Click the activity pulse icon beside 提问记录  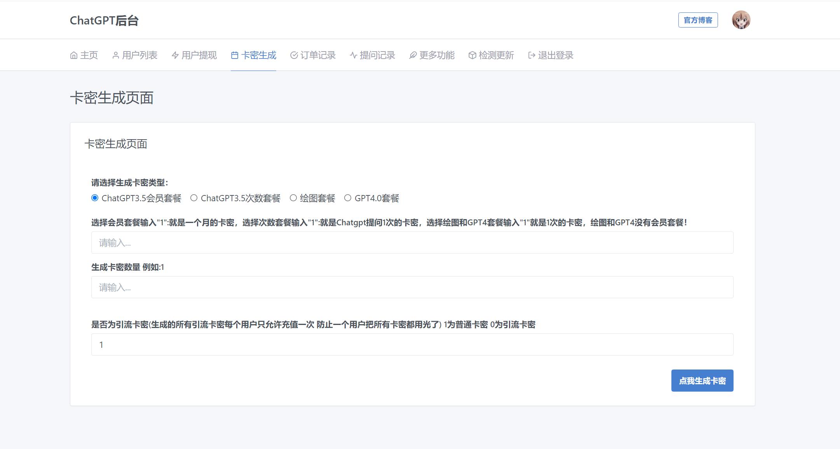tap(353, 55)
